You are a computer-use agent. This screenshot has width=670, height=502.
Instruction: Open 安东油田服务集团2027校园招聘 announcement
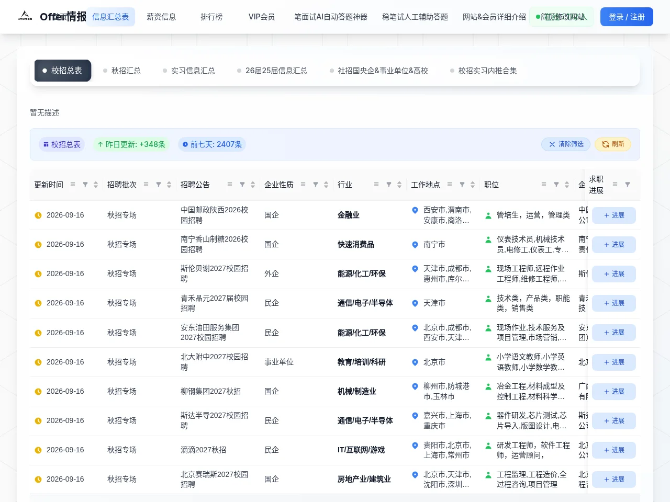click(x=210, y=333)
